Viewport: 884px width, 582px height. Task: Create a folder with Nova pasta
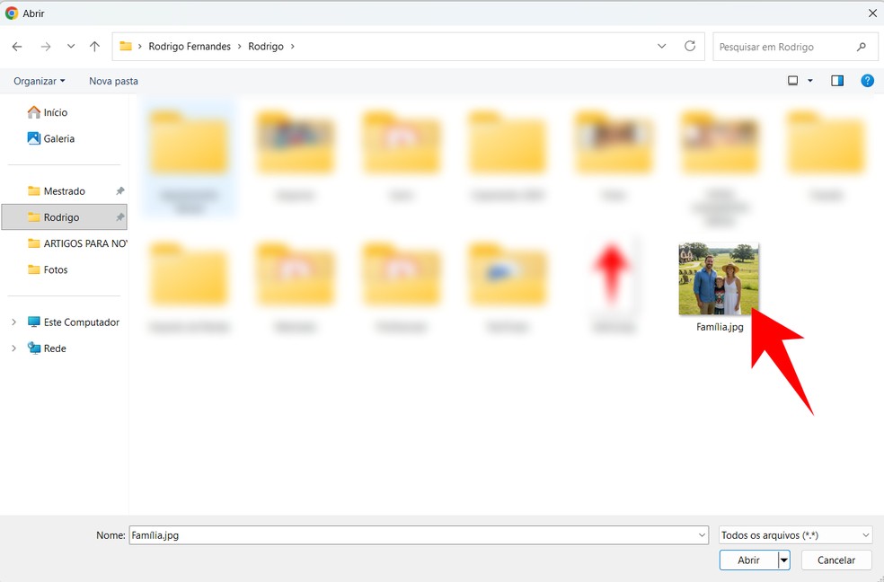pos(113,81)
